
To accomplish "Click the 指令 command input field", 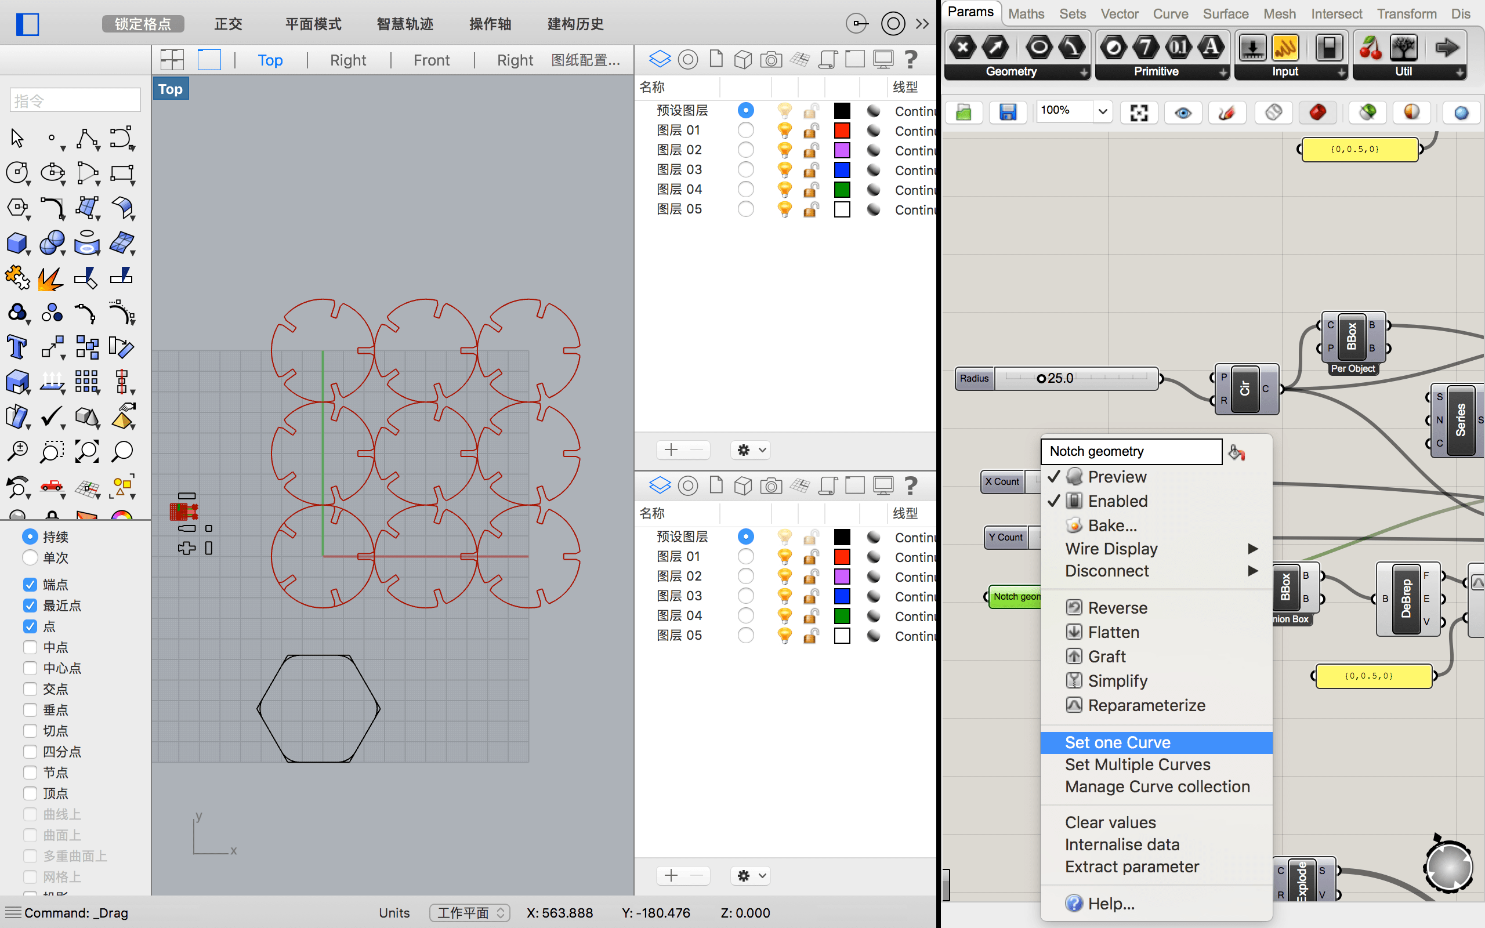I will 75,101.
